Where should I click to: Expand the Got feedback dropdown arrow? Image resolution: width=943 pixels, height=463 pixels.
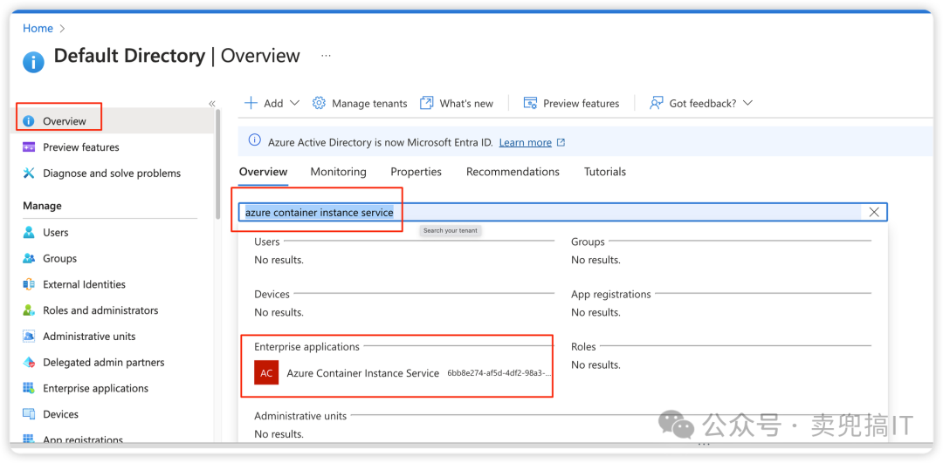747,103
